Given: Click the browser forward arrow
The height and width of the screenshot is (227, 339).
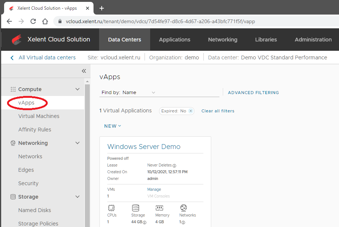Looking at the screenshot, I should (x=21, y=21).
